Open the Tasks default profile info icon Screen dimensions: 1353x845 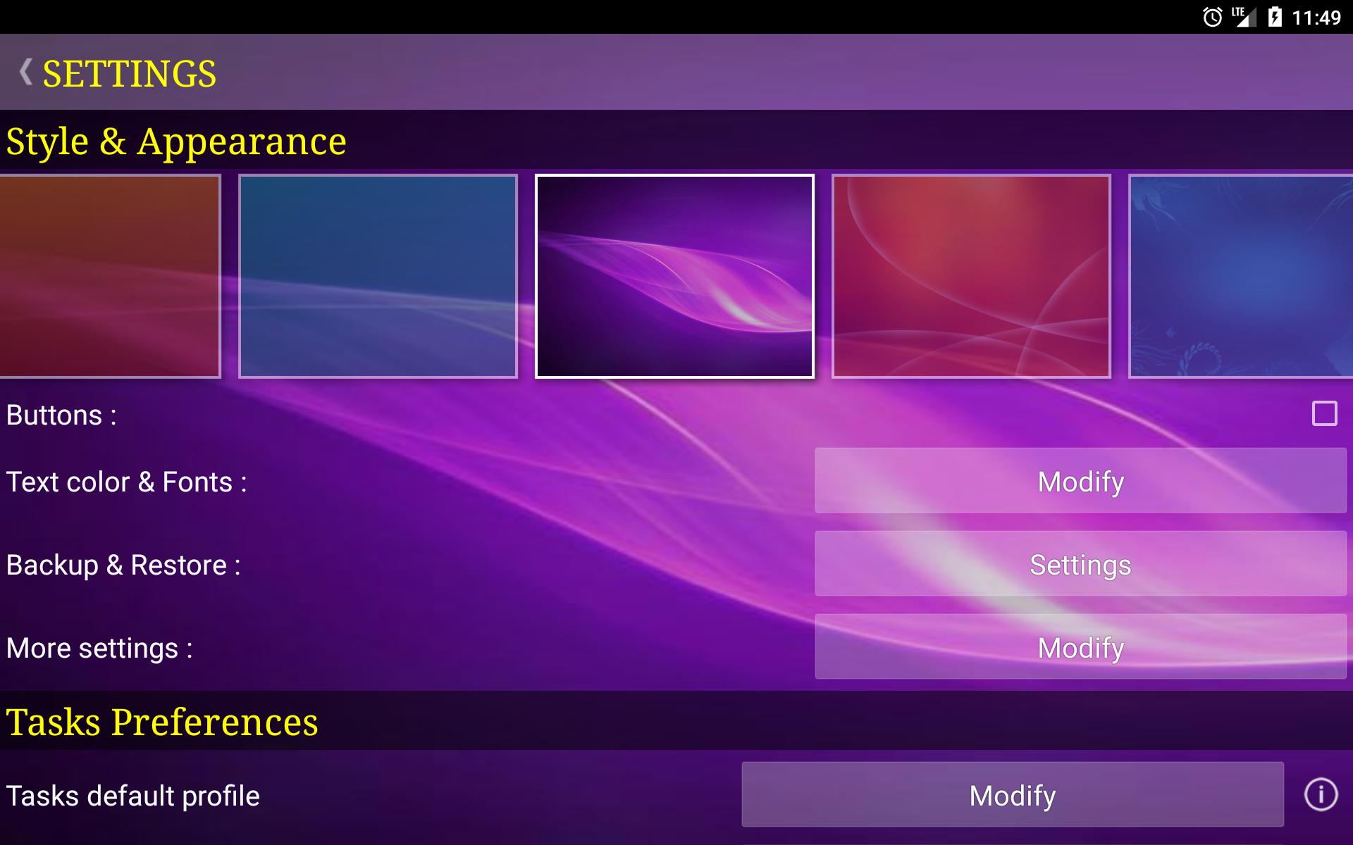1321,795
